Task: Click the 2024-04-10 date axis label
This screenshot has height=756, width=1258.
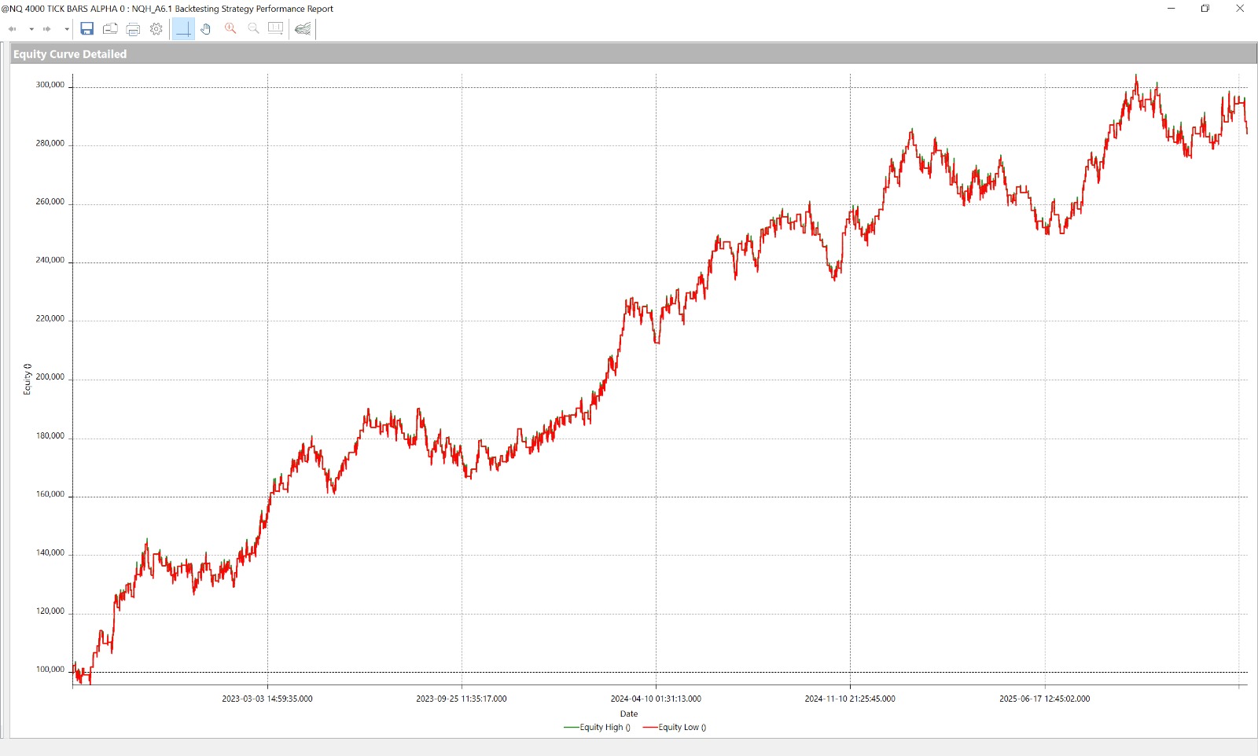Action: [x=656, y=699]
